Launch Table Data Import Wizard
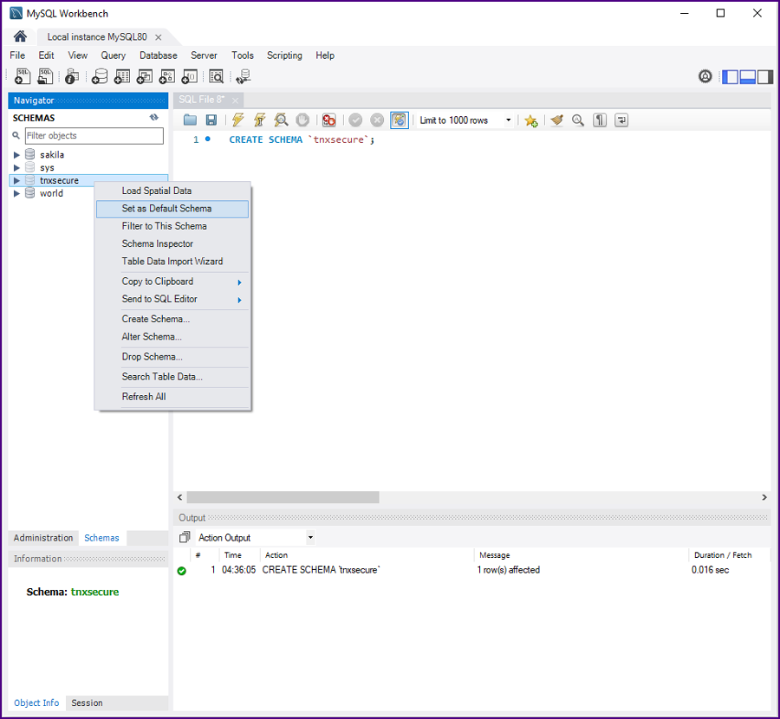The image size is (780, 719). pyautogui.click(x=172, y=262)
